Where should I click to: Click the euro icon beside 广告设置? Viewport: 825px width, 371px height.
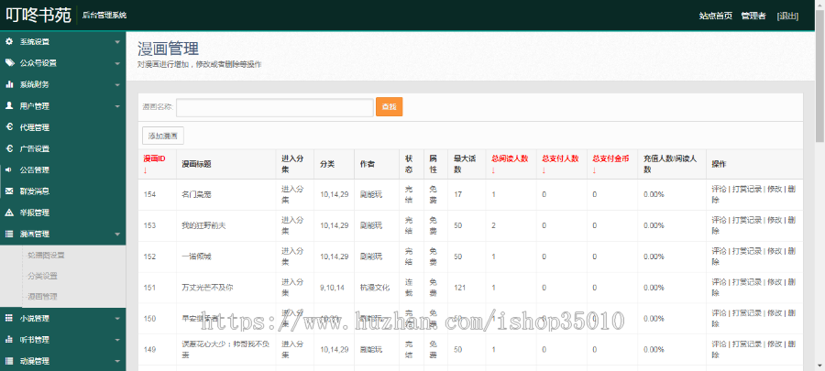point(9,148)
